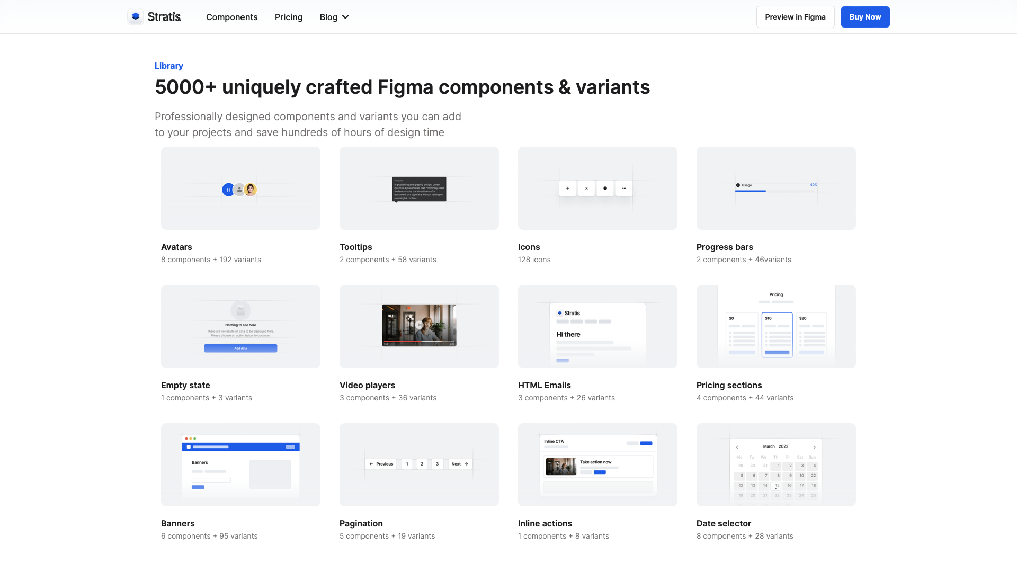Click '8 components + 192 variants' text

(211, 260)
